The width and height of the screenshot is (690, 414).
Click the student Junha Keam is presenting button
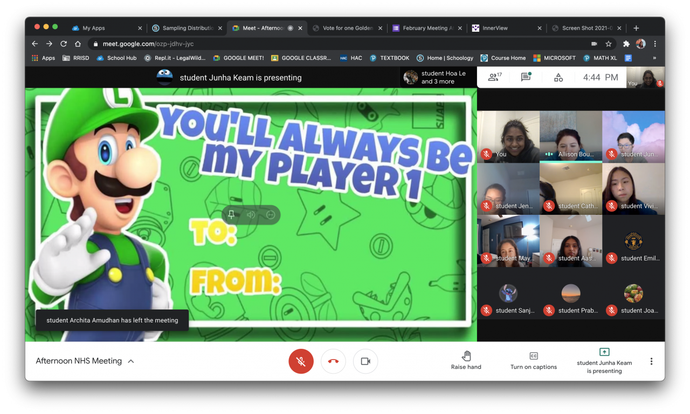[x=604, y=361]
